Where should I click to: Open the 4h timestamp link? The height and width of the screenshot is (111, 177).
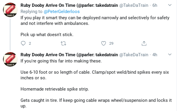click(x=155, y=55)
